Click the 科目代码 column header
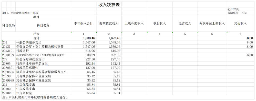The height and width of the screenshot is (101, 256). 9,25
